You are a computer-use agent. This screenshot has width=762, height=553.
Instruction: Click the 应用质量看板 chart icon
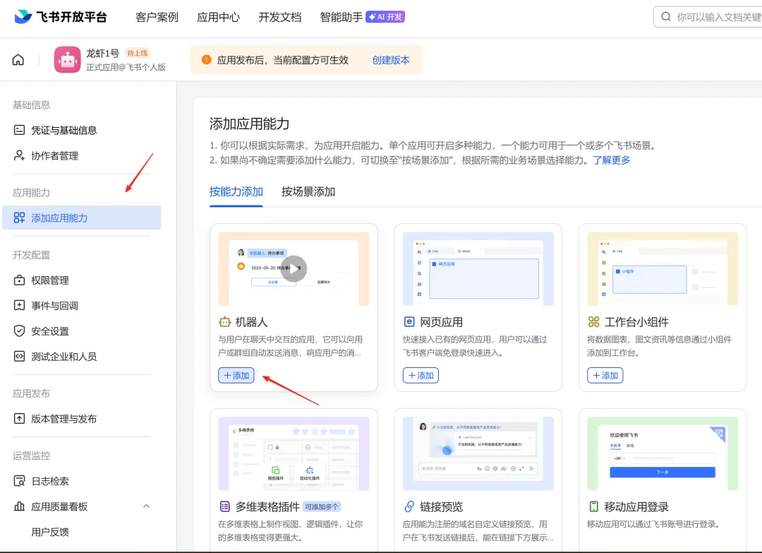[x=19, y=506]
